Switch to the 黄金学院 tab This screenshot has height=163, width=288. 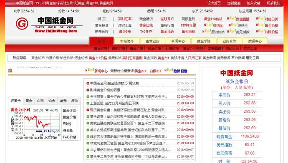(x=204, y=41)
